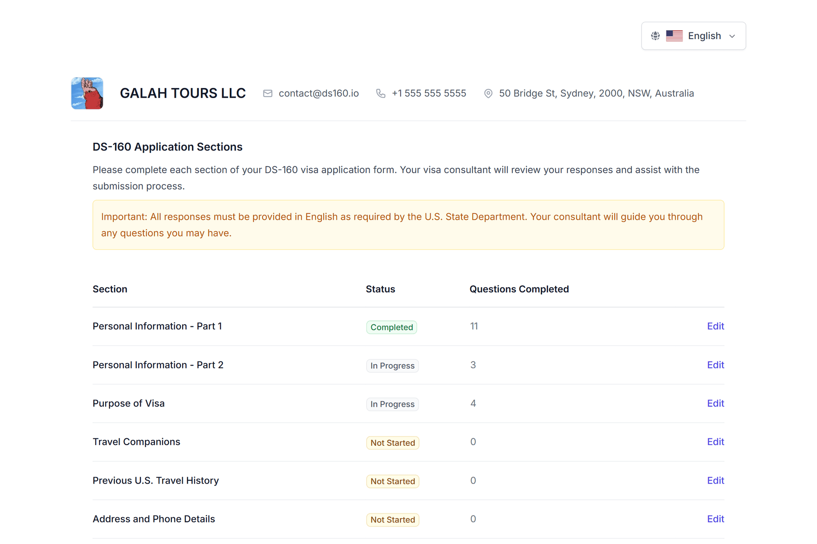Click the globe icon in the language selector
The image size is (817, 544).
point(655,36)
